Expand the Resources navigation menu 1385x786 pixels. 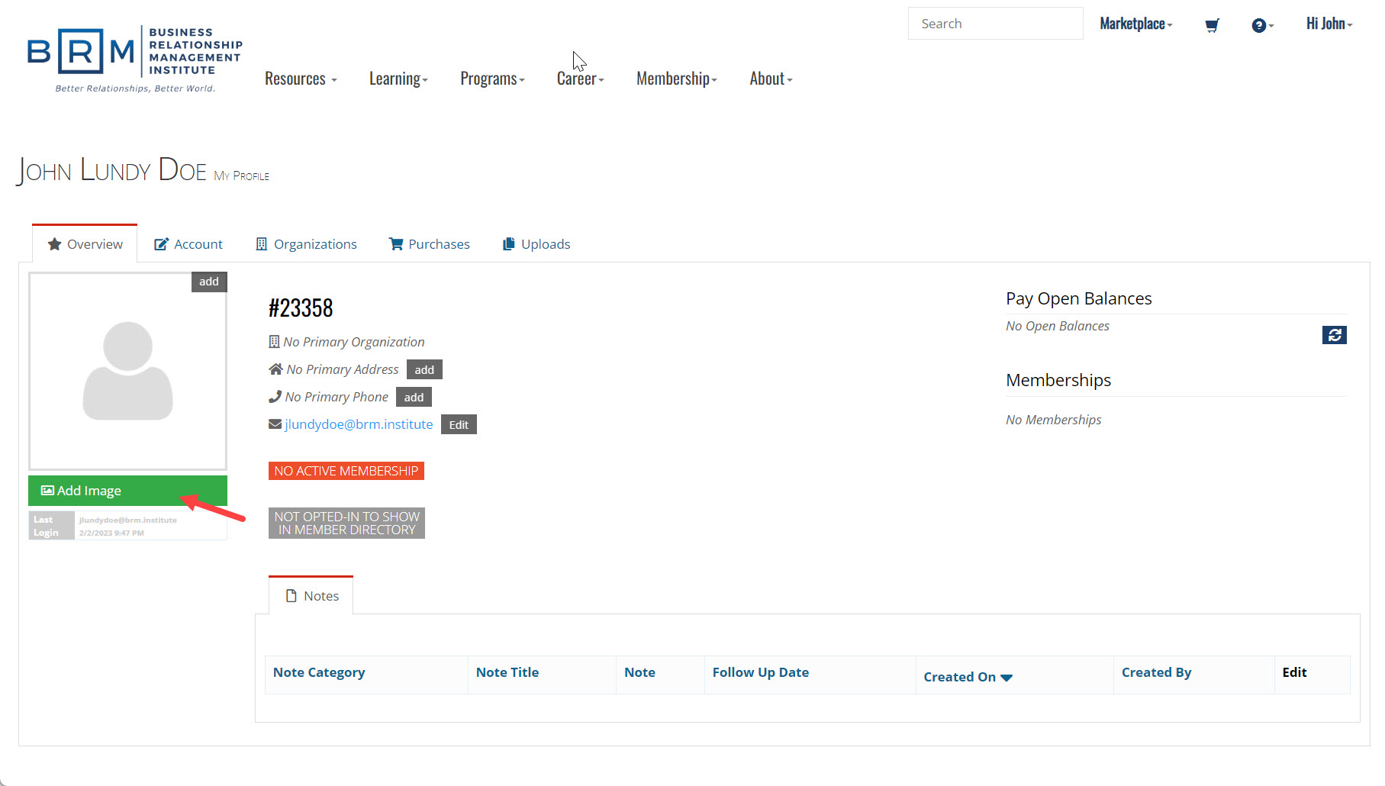[x=301, y=79]
